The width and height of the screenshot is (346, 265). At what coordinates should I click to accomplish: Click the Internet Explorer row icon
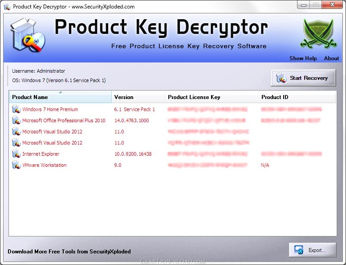coord(16,154)
